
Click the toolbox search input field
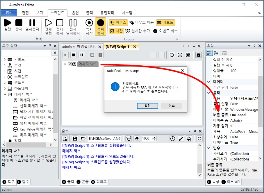[26, 53]
